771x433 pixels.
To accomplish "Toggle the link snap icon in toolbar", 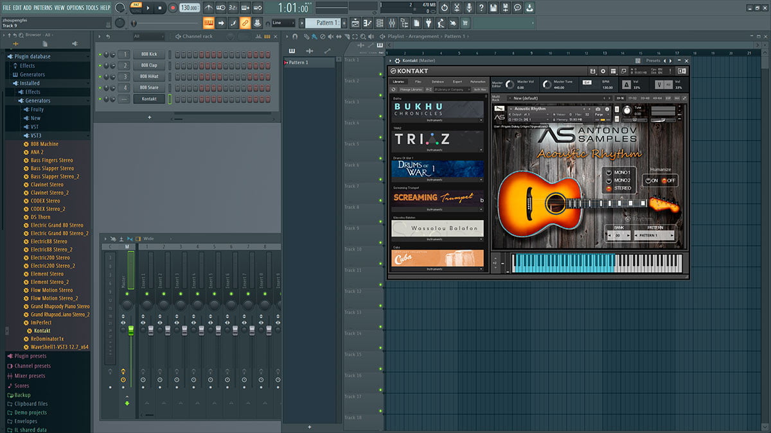I will coord(245,22).
